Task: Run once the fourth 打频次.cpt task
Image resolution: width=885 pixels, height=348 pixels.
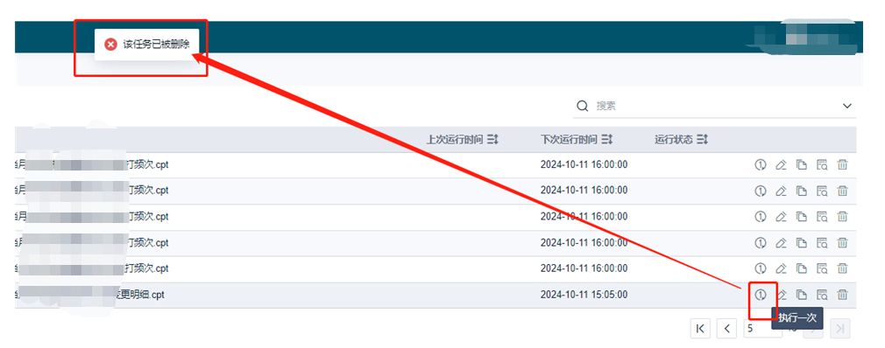Action: (x=761, y=243)
